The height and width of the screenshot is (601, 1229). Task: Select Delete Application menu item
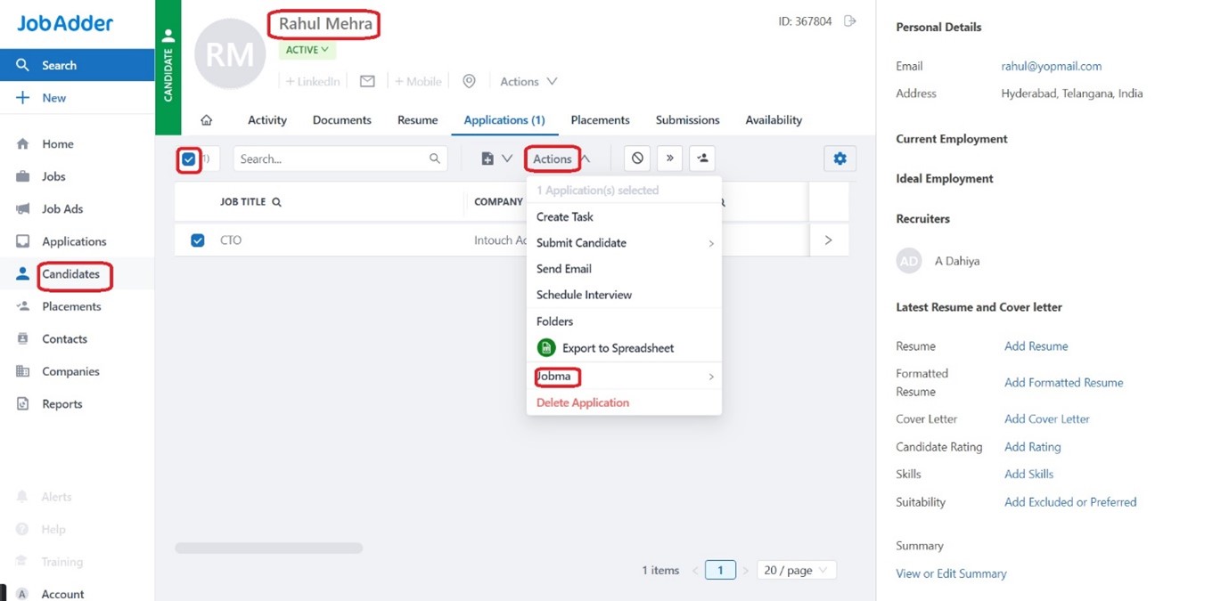(624, 402)
